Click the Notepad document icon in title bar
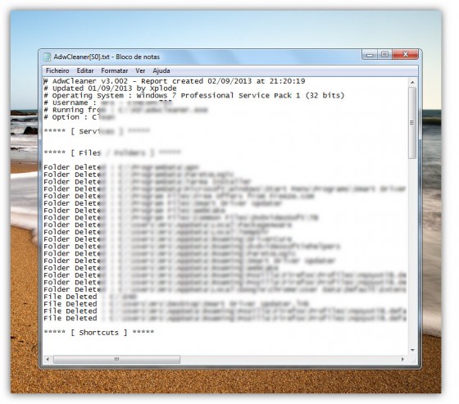 (x=48, y=57)
